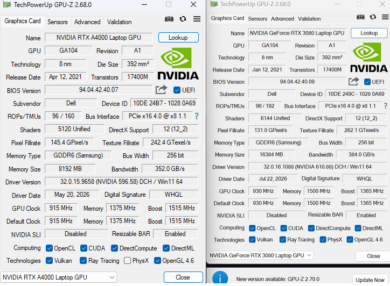390x286 pixels.
Task: Click Lookup button in RTX 3080 window
Action: (369, 33)
